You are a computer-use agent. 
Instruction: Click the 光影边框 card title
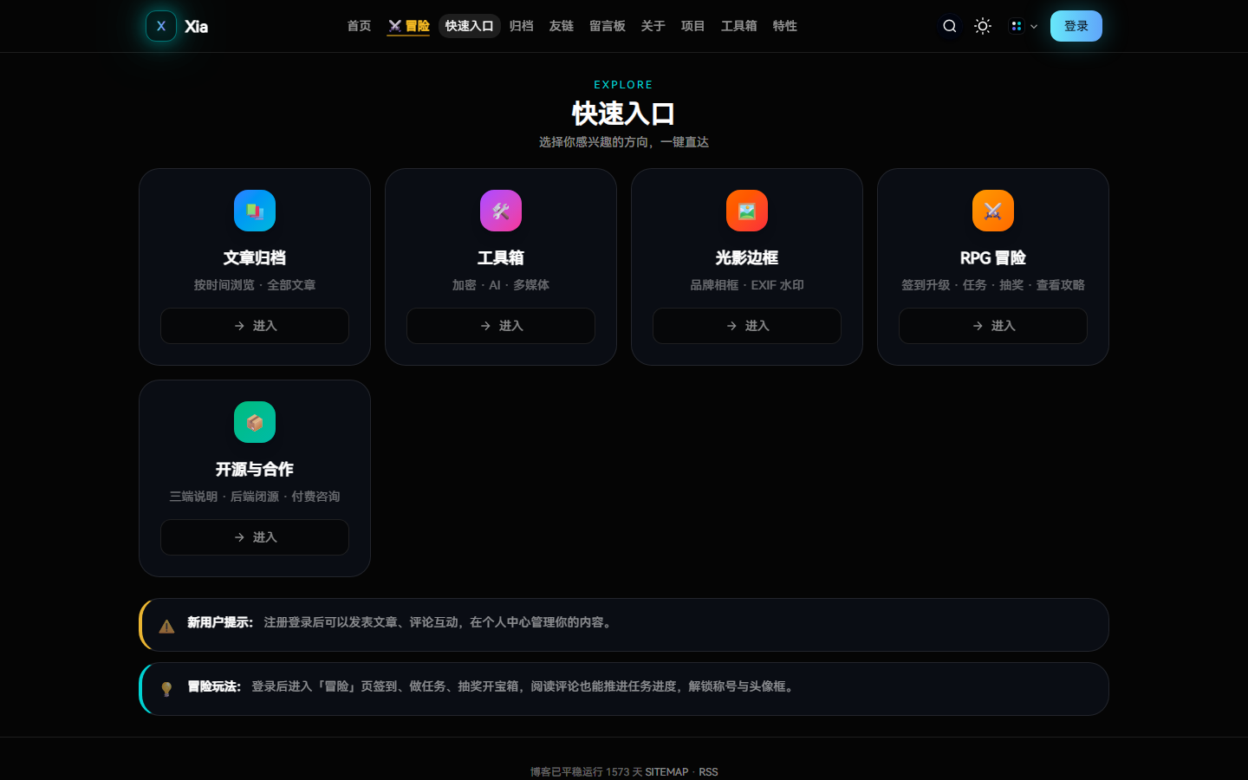(747, 257)
